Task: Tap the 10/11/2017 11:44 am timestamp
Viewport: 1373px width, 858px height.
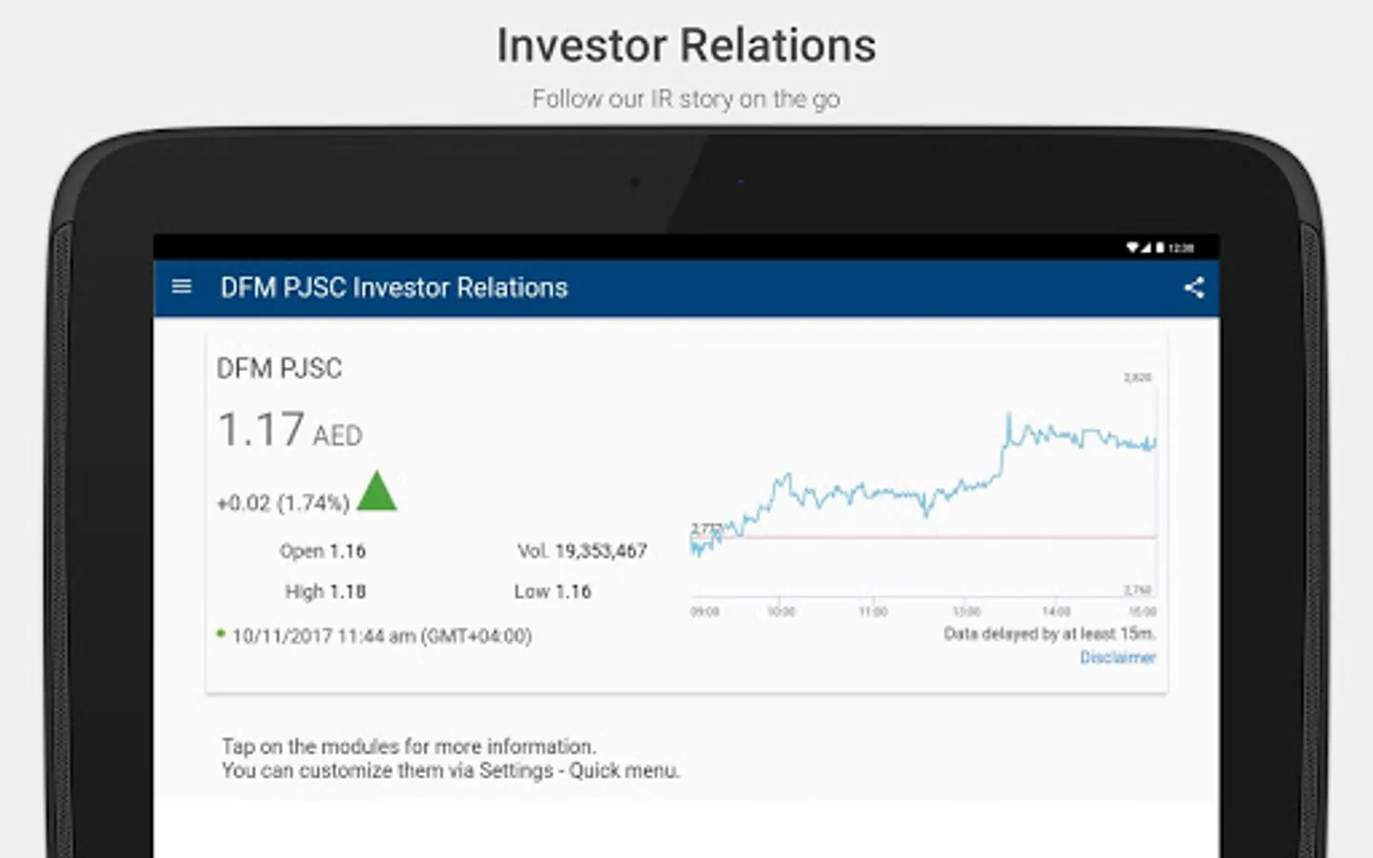Action: 381,636
